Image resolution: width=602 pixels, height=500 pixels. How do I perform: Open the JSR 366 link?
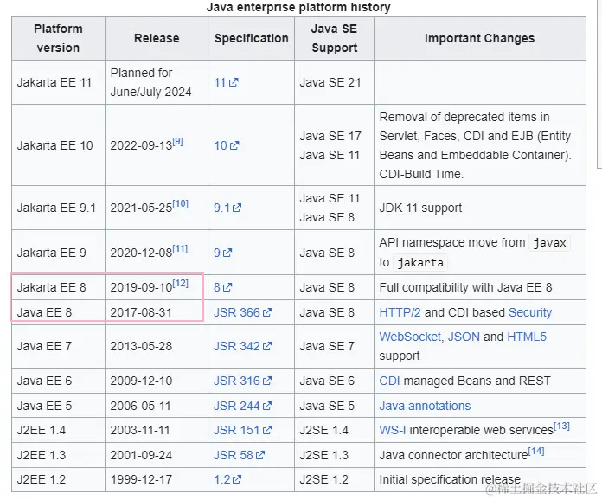pos(243,312)
